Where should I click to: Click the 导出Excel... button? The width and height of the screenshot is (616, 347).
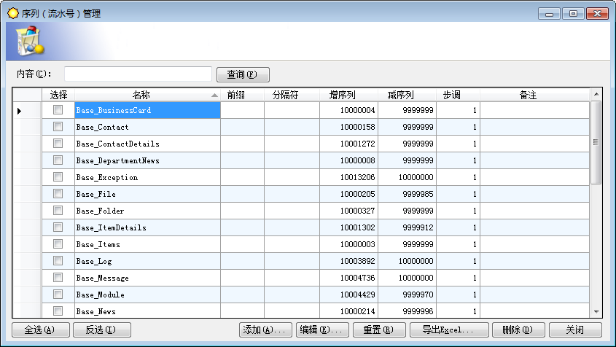tap(449, 330)
